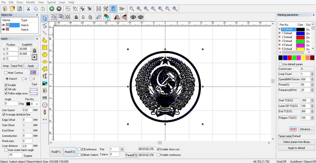Select the ellipse drawing tool
The width and height of the screenshot is (316, 163).
coord(45,62)
